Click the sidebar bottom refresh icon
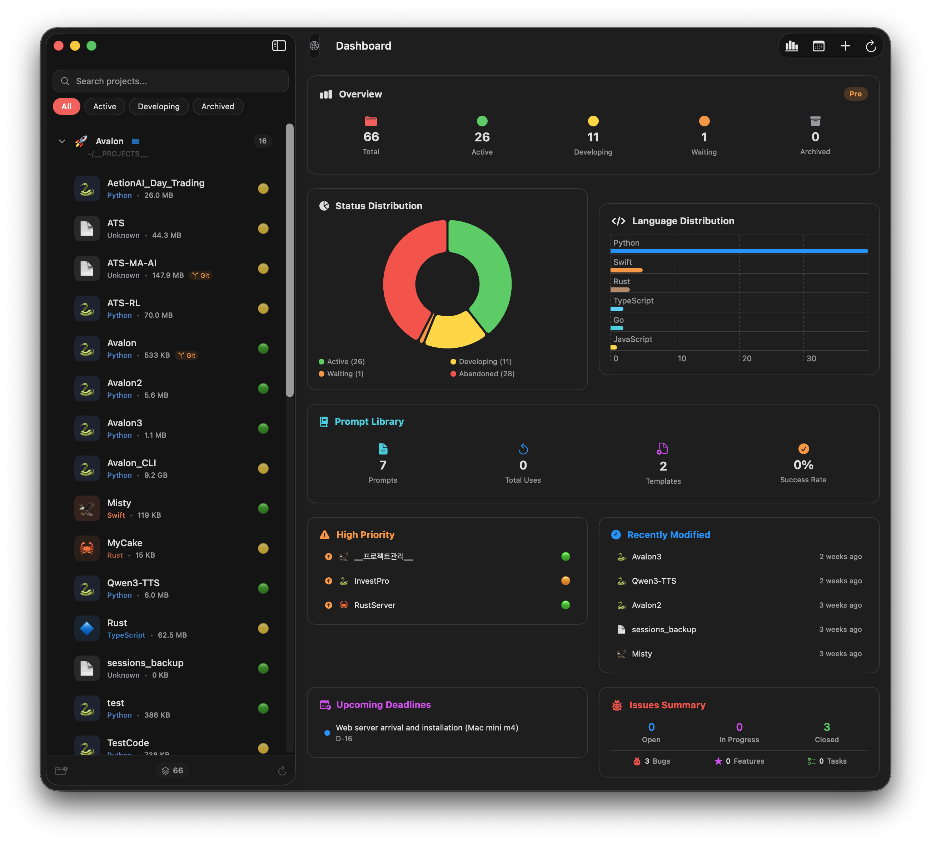This screenshot has height=844, width=931. [x=282, y=770]
